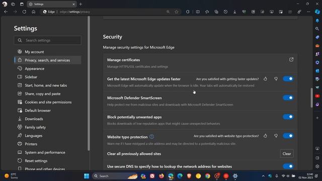The height and width of the screenshot is (181, 322).
Task: Clear all previously allowed sites
Action: pyautogui.click(x=287, y=154)
